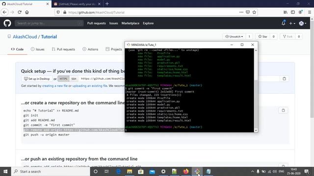The image size is (314, 176).
Task: Close the GitHub verify email tab
Action: click(99, 4)
